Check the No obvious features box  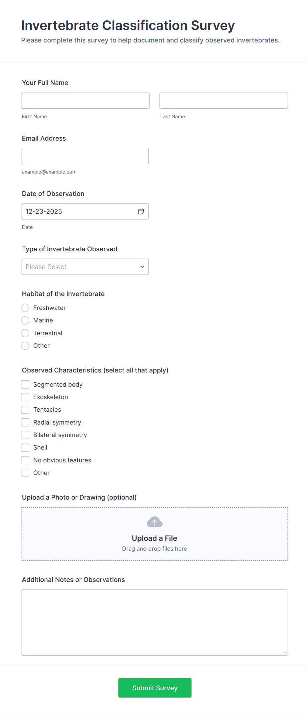(x=25, y=460)
